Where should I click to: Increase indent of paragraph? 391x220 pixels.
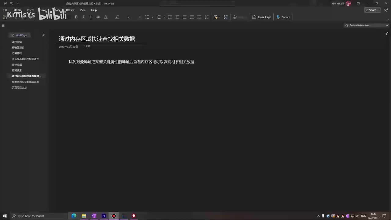point(177,17)
